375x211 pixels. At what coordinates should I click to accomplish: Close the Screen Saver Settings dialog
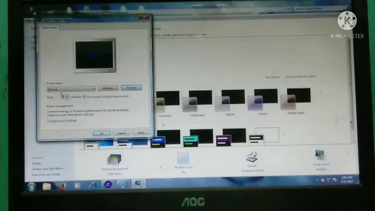coord(144,18)
